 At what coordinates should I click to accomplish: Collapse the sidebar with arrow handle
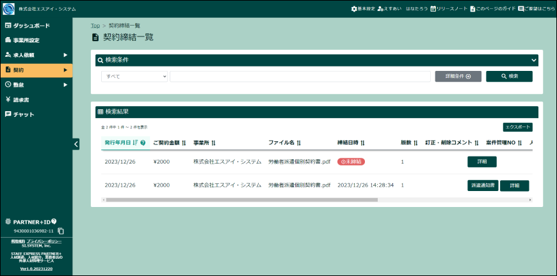click(76, 144)
